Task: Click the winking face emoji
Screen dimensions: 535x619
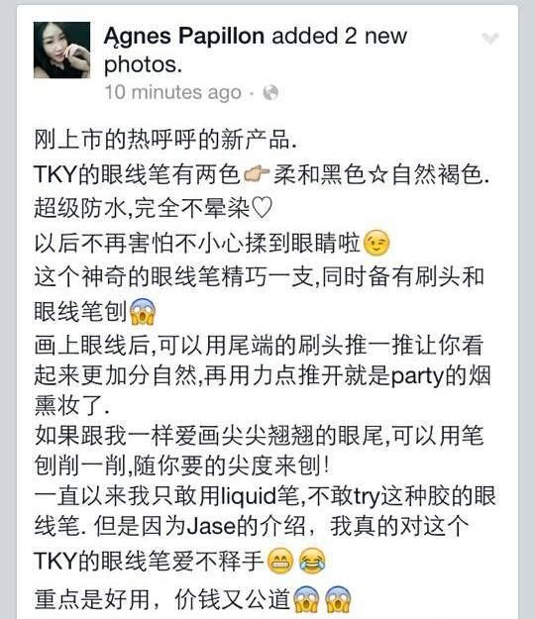Action: point(376,243)
